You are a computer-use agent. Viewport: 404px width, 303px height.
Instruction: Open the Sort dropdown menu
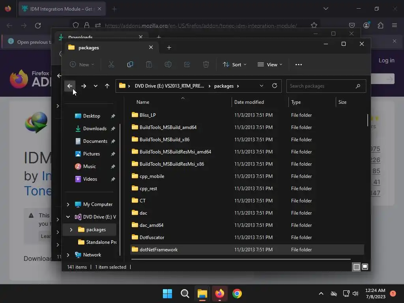pos(235,64)
